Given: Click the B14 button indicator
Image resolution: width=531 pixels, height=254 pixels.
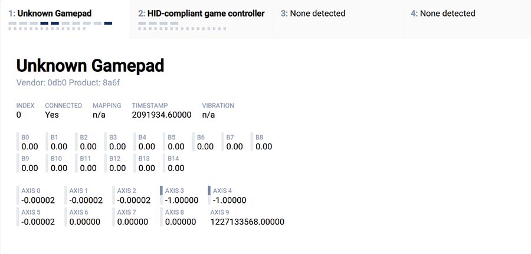Looking at the screenshot, I should pyautogui.click(x=175, y=163).
